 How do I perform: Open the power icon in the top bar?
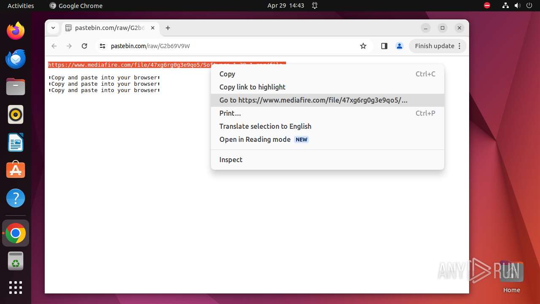(529, 5)
